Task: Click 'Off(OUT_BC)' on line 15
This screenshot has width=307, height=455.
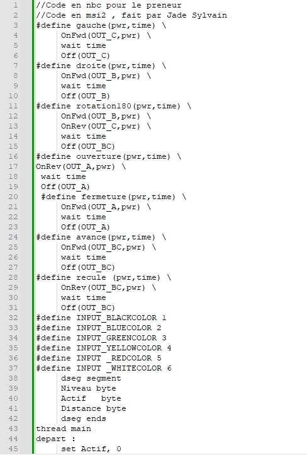Action: click(87, 147)
